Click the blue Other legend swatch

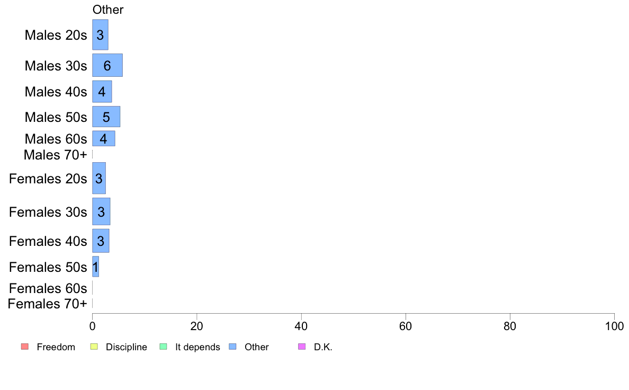click(x=232, y=347)
